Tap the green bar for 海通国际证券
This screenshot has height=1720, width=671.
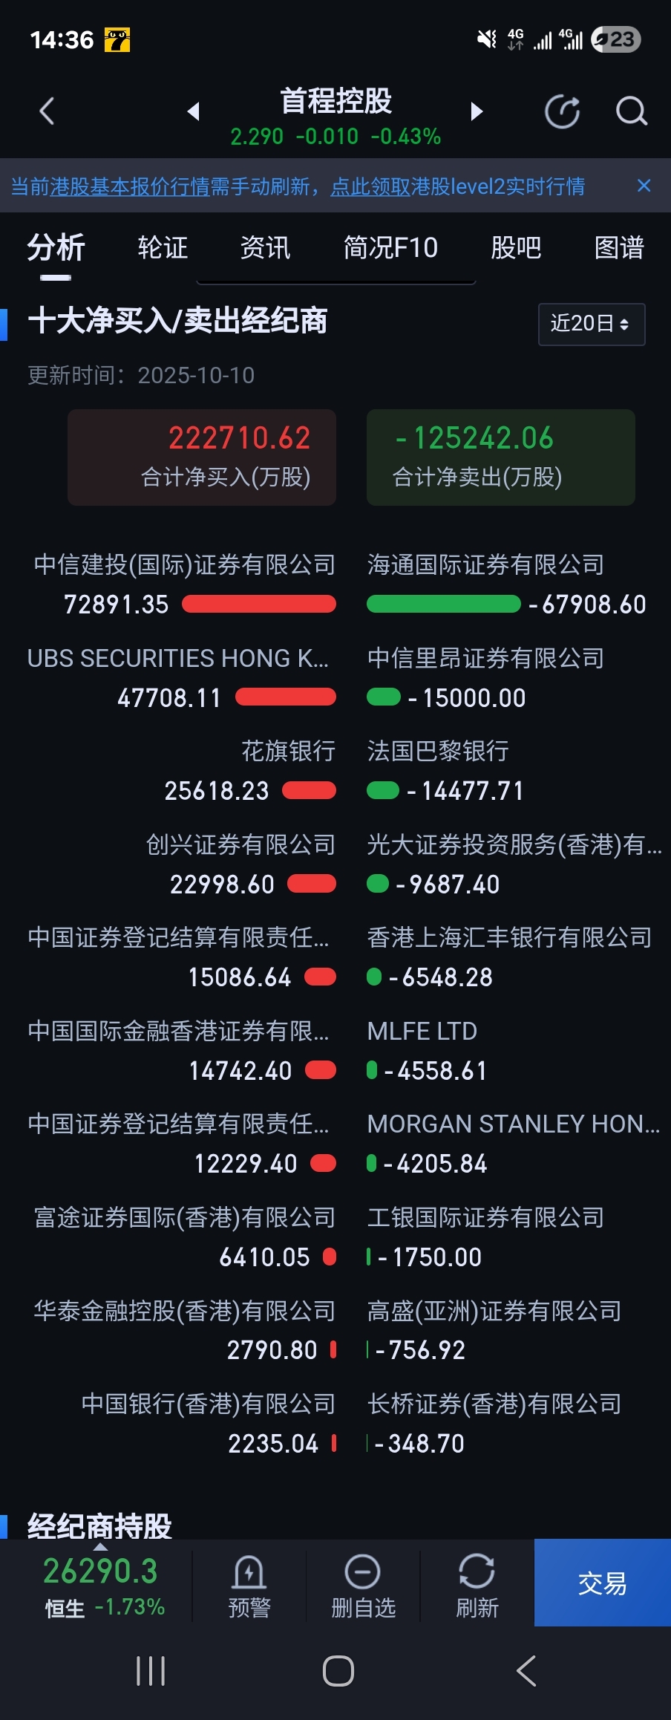click(444, 605)
